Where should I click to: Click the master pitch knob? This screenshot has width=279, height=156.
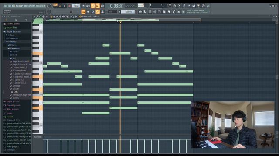point(49,12)
